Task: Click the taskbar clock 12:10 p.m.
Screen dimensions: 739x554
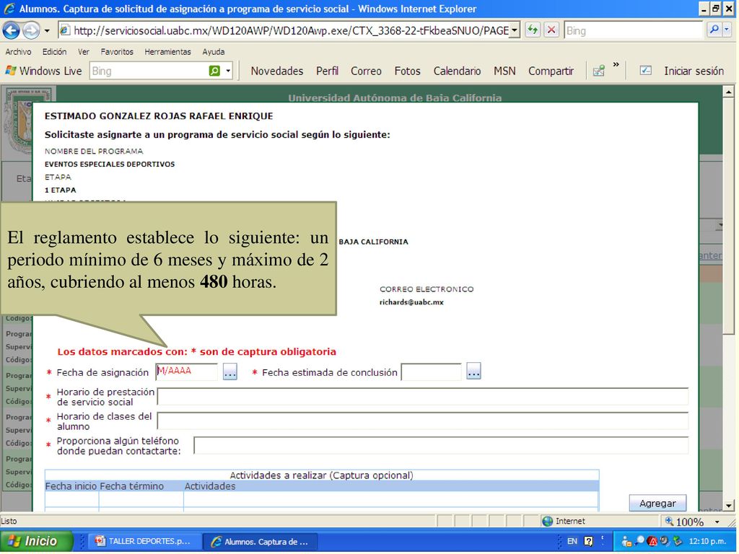Action: (x=707, y=541)
